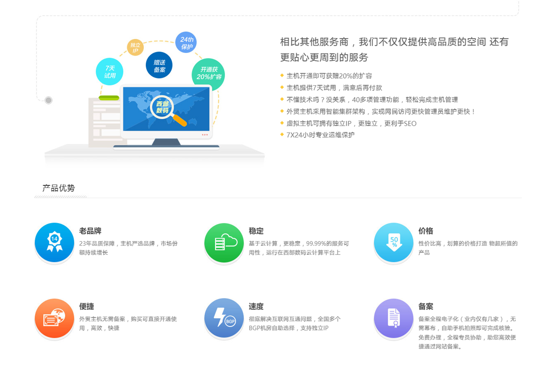Click the orange 便捷 globe icon

(54, 318)
